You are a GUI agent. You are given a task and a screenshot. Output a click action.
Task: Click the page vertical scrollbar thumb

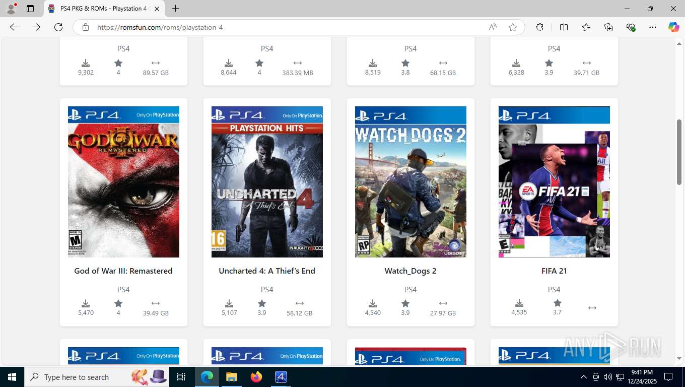tap(679, 152)
